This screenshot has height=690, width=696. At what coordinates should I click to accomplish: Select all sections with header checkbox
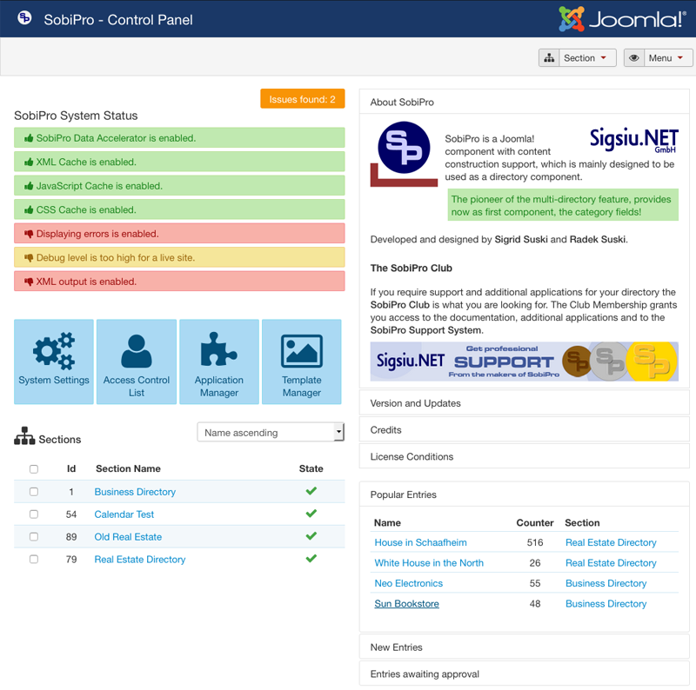(x=34, y=469)
